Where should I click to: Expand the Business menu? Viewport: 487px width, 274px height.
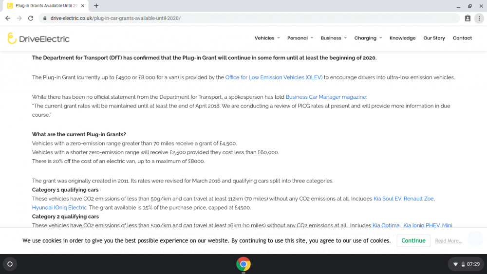(x=334, y=38)
